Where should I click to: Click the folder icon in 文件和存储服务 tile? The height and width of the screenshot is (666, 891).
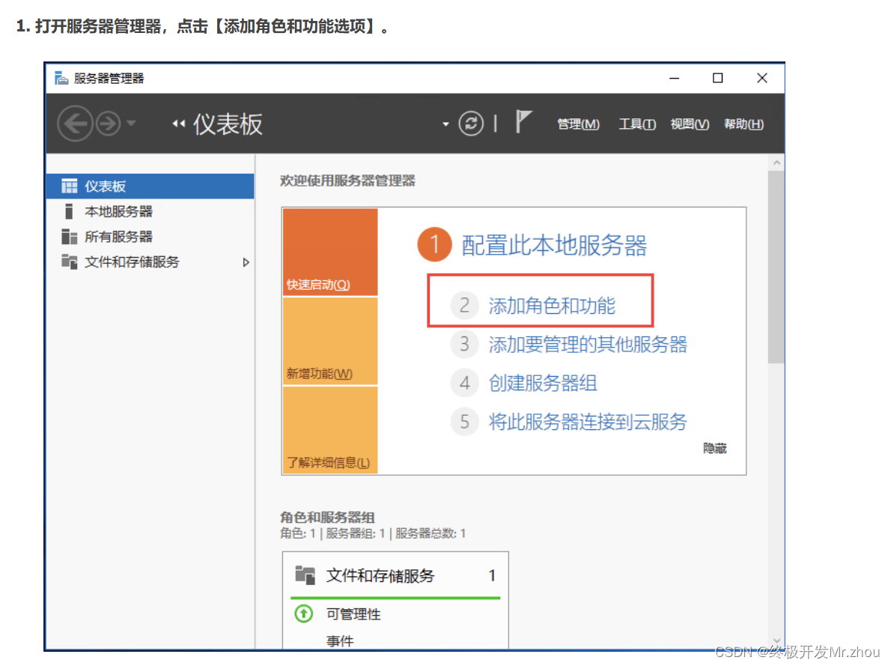[x=305, y=575]
